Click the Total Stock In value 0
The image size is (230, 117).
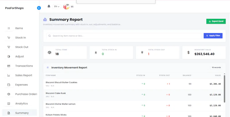103,54
